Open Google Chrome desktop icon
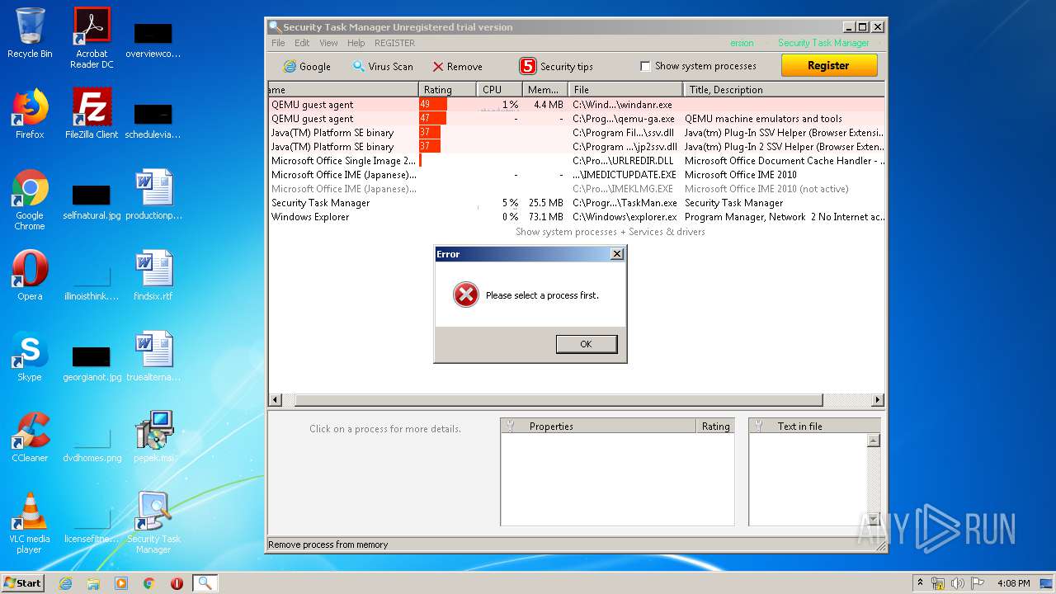The height and width of the screenshot is (594, 1056). [30, 200]
